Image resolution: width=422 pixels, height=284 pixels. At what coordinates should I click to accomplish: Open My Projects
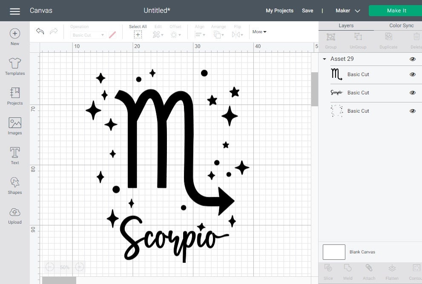point(279,11)
